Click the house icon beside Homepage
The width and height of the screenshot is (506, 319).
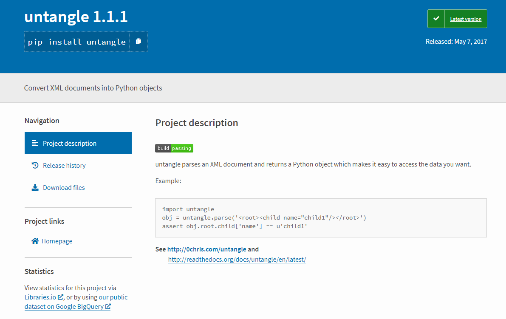pyautogui.click(x=35, y=241)
